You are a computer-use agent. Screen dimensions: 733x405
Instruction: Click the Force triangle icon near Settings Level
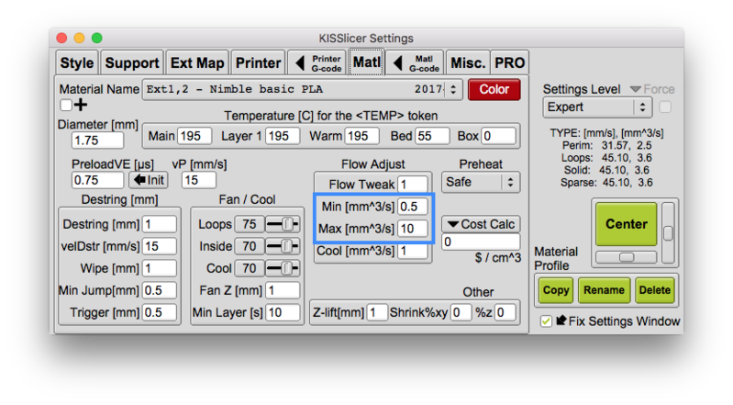pyautogui.click(x=635, y=89)
